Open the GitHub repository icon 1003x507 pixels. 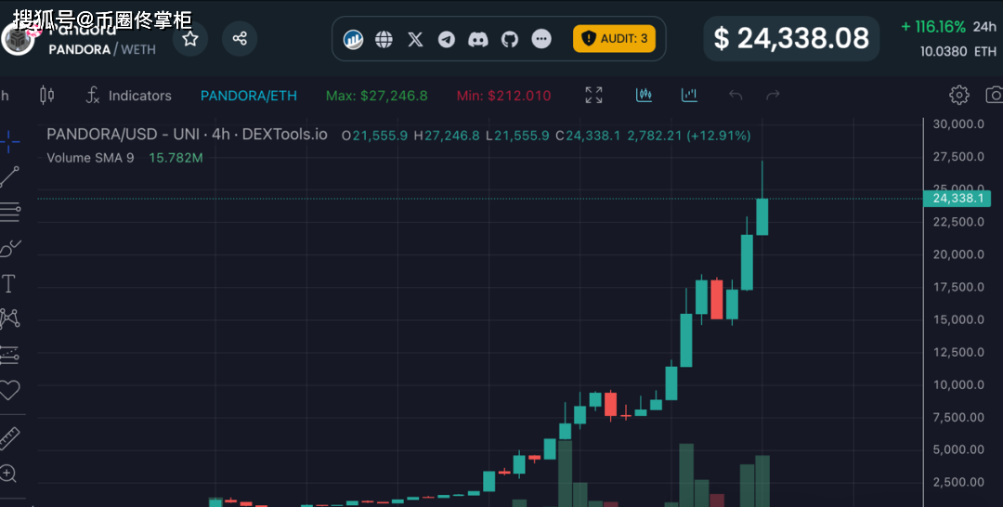509,40
